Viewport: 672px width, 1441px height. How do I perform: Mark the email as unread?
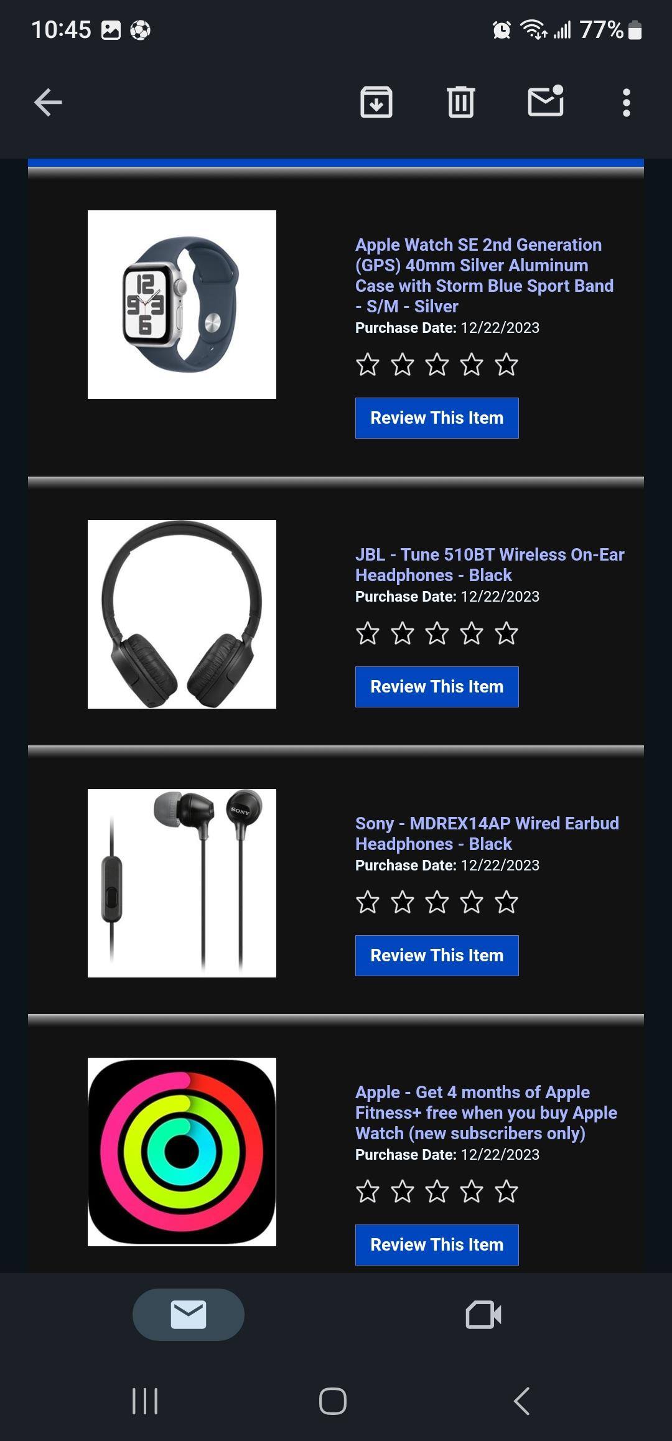[x=546, y=101]
